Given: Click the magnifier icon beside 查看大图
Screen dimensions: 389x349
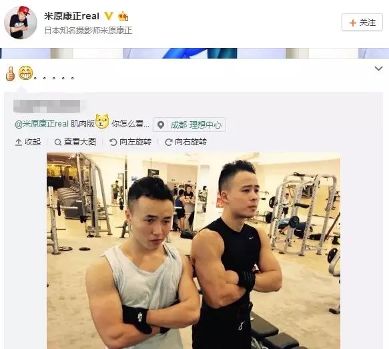Looking at the screenshot, I should coord(57,143).
